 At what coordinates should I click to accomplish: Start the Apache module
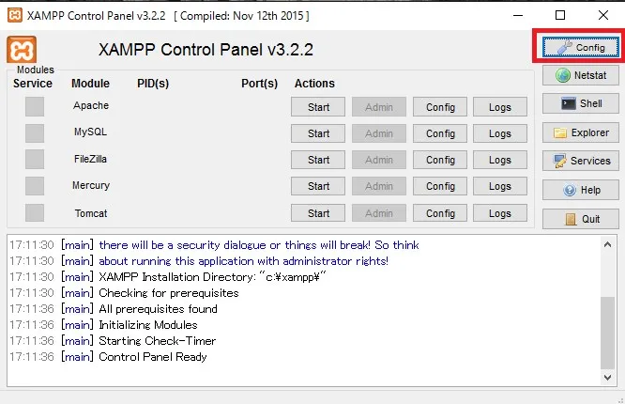pyautogui.click(x=319, y=107)
